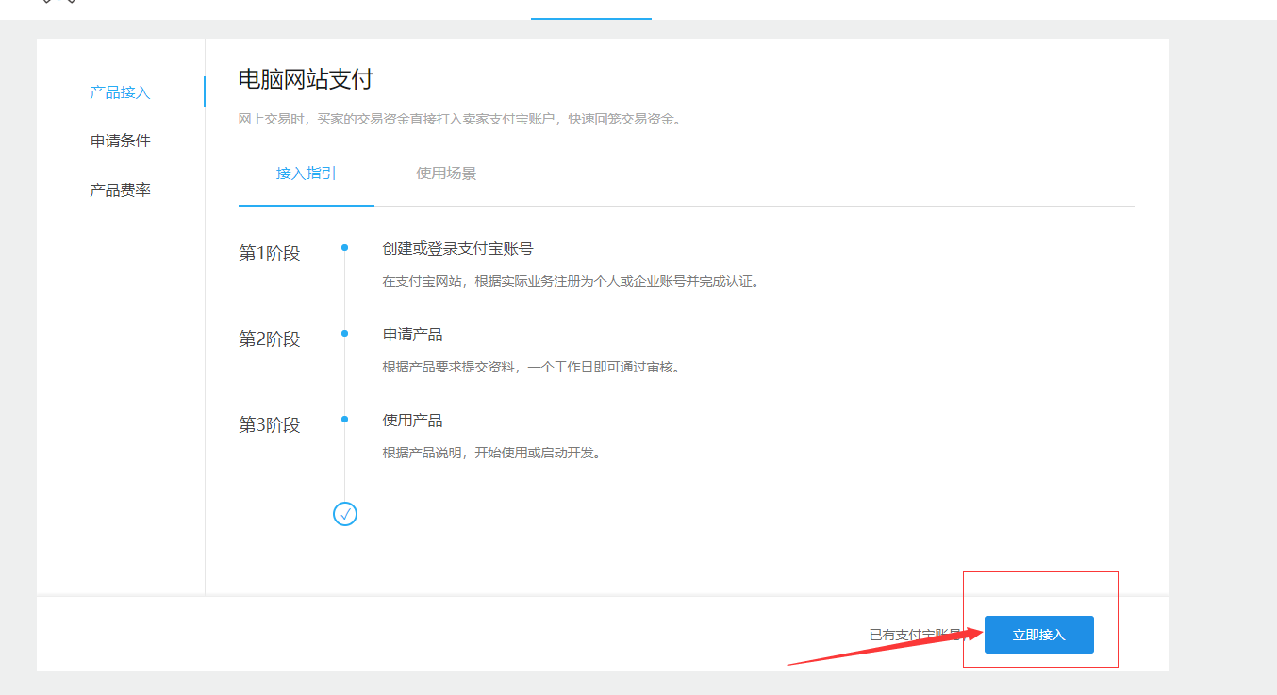Click the 第1阶段 label
Viewport: 1277px width, 695px height.
pos(270,254)
